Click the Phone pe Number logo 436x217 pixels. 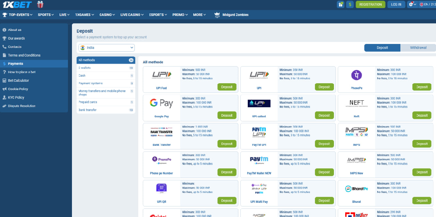162,160
